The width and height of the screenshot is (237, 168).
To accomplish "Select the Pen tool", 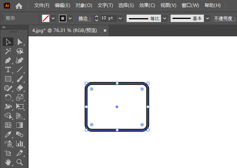I will (8, 61).
